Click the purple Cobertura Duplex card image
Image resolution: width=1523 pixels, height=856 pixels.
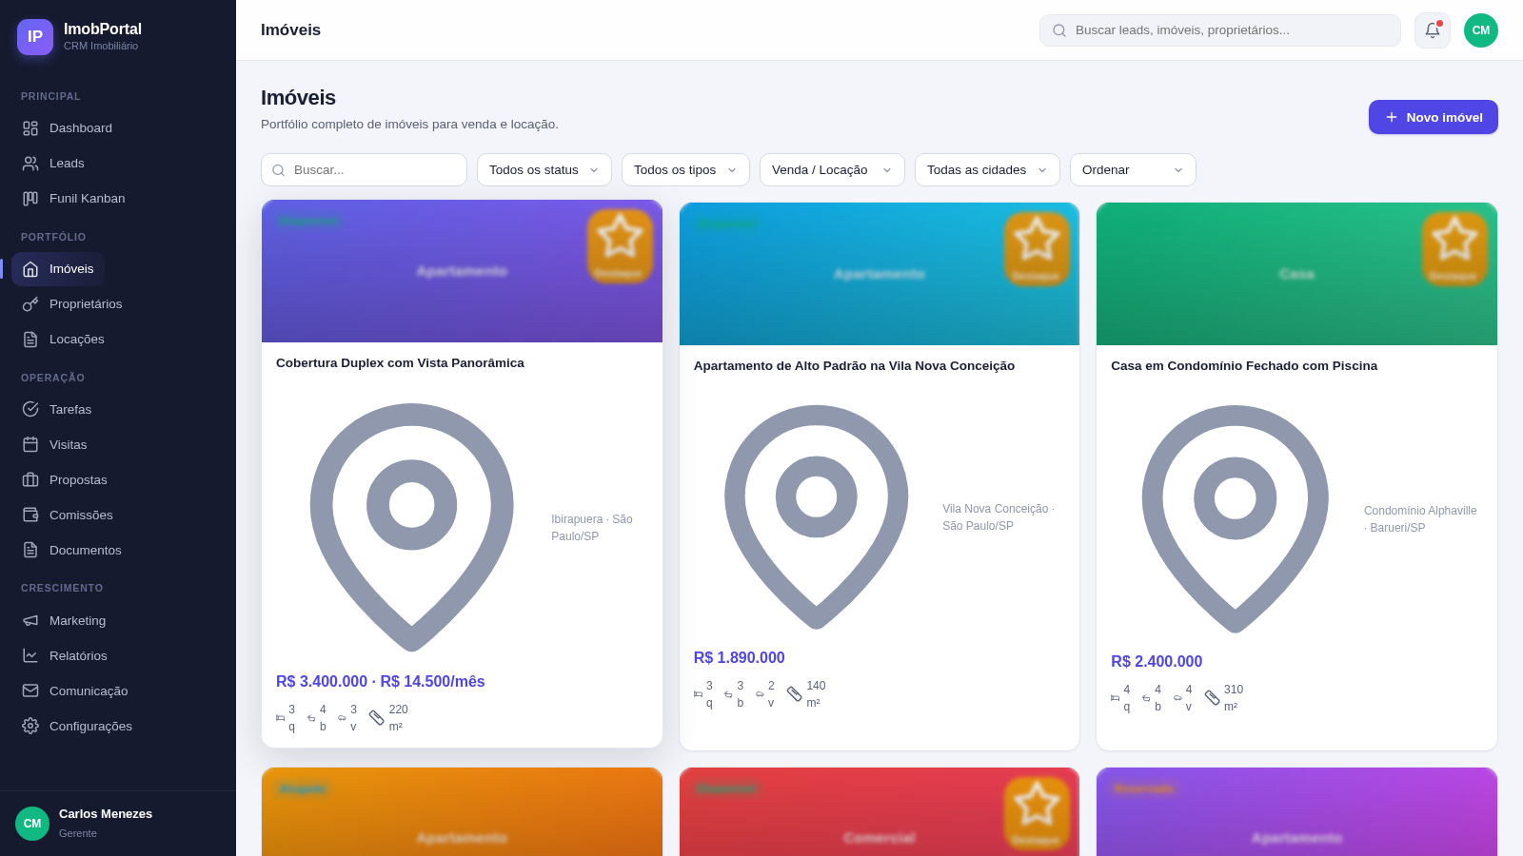point(462,271)
